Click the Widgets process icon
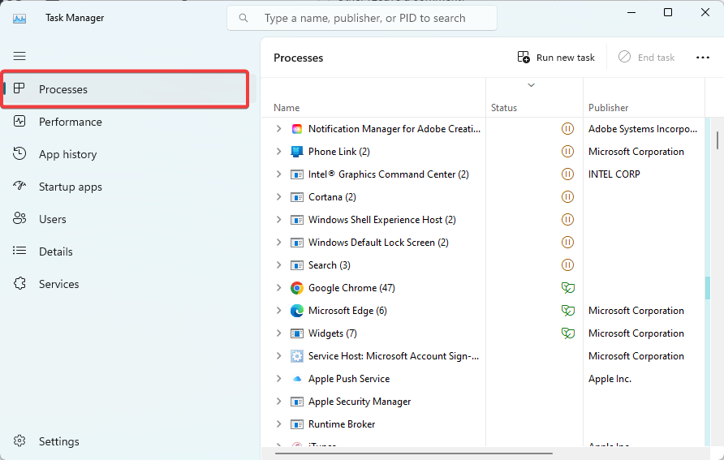Screen dimensions: 724x460 point(297,333)
